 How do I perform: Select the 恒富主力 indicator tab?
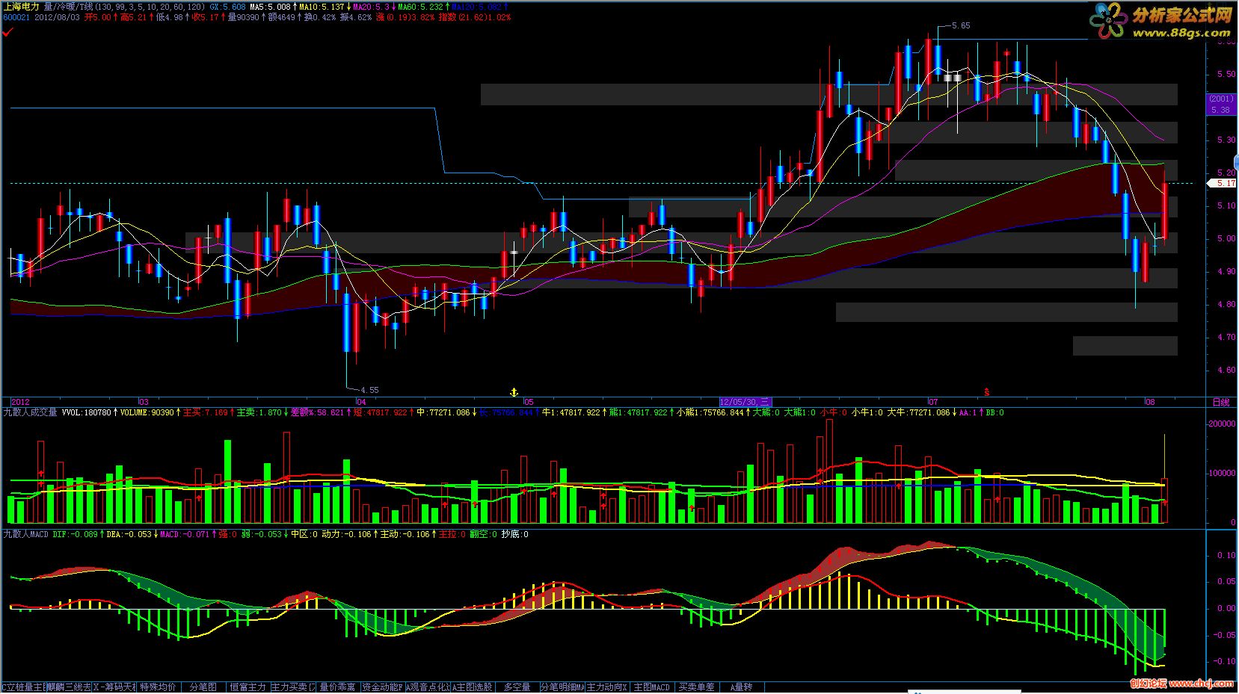[x=248, y=687]
